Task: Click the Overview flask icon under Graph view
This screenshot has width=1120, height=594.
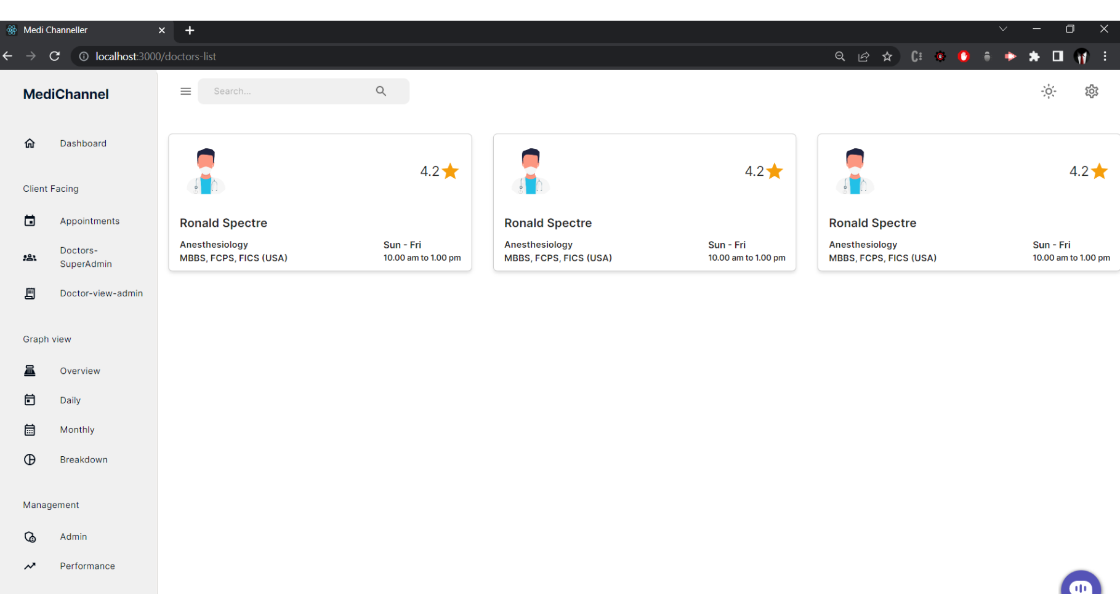Action: 30,370
